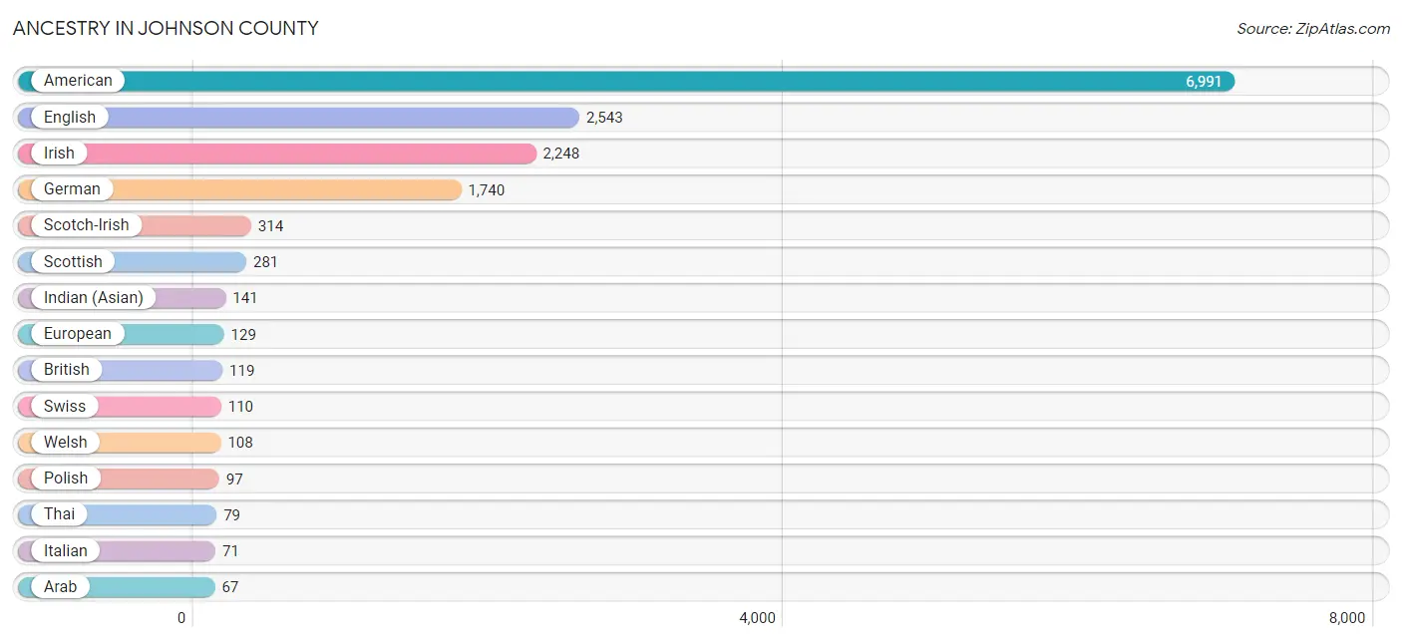Click the 2,248 value label
1402x642 pixels.
pyautogui.click(x=561, y=154)
